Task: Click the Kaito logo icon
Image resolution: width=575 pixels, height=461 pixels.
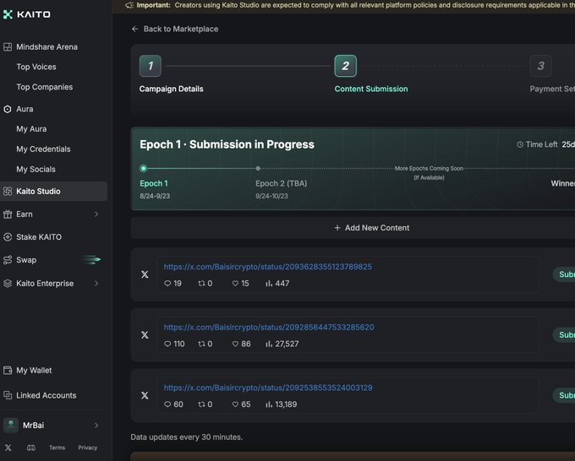Action: [x=8, y=14]
